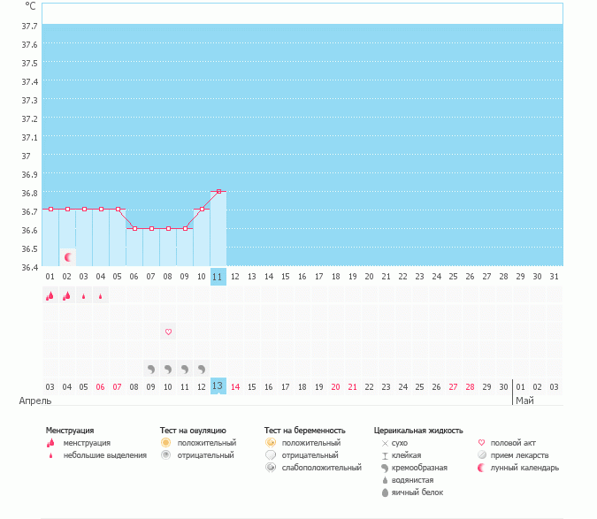Click the creamy fluid icon under cycle day 10
Screen dimensions: 597x519
(x=202, y=368)
